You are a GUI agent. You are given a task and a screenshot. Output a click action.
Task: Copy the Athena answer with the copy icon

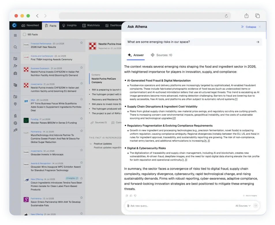click(x=127, y=196)
